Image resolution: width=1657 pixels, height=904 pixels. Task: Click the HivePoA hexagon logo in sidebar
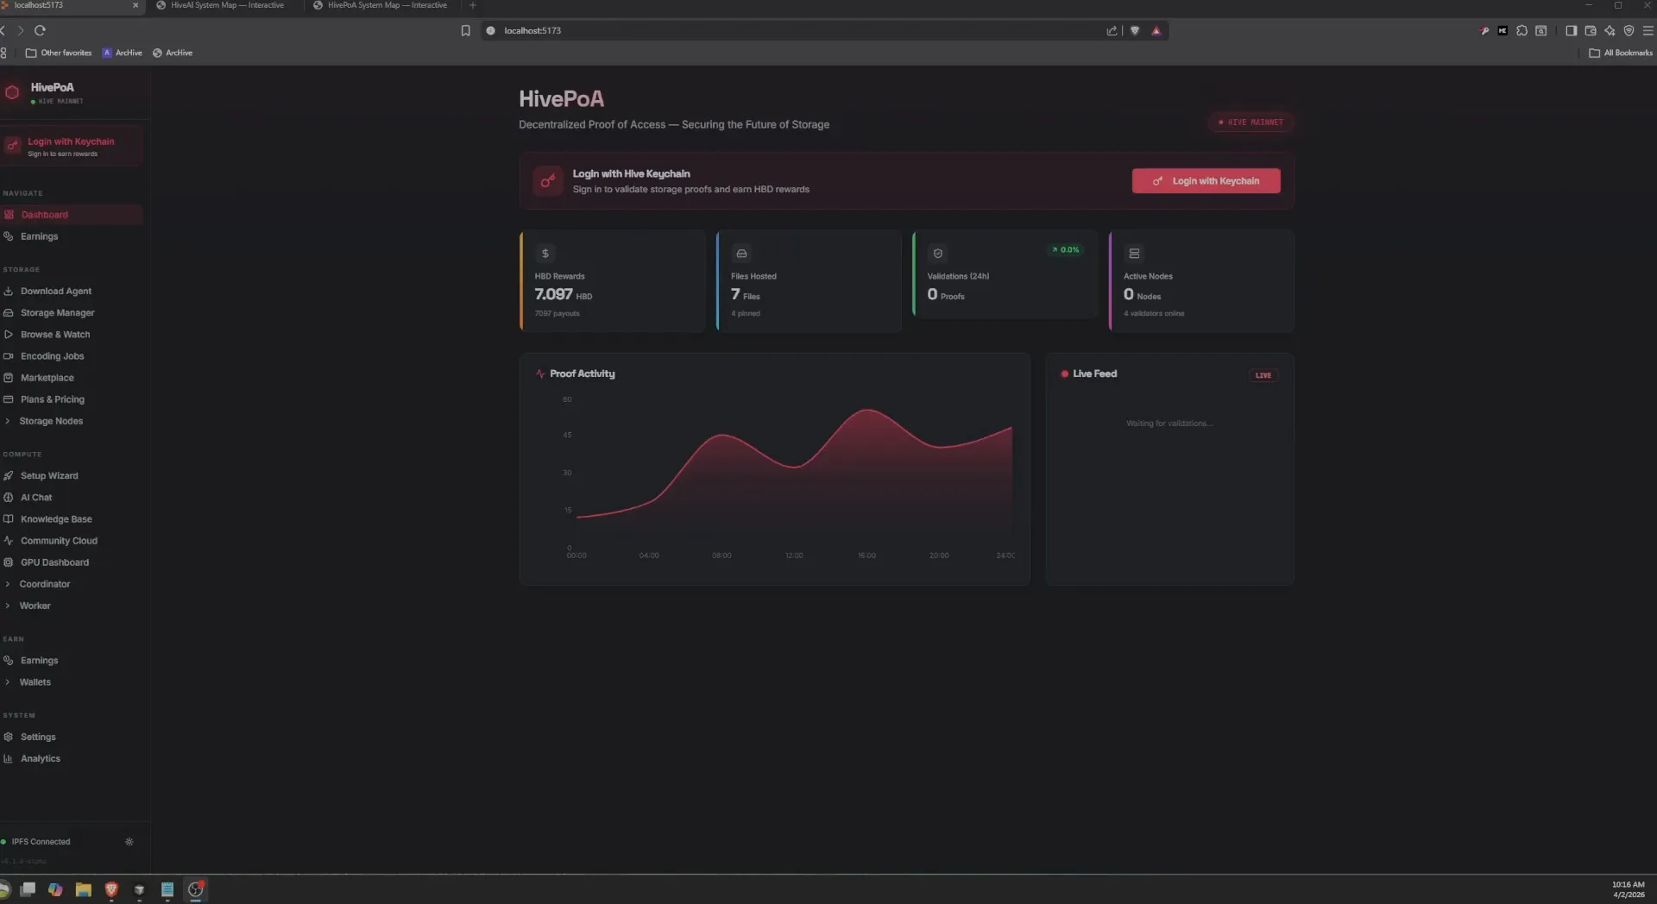(12, 92)
